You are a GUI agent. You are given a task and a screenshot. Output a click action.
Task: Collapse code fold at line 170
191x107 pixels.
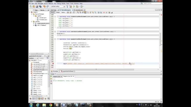55,17
